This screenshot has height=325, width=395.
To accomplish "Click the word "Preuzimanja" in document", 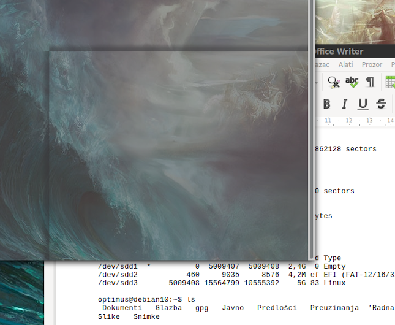I will (334, 308).
